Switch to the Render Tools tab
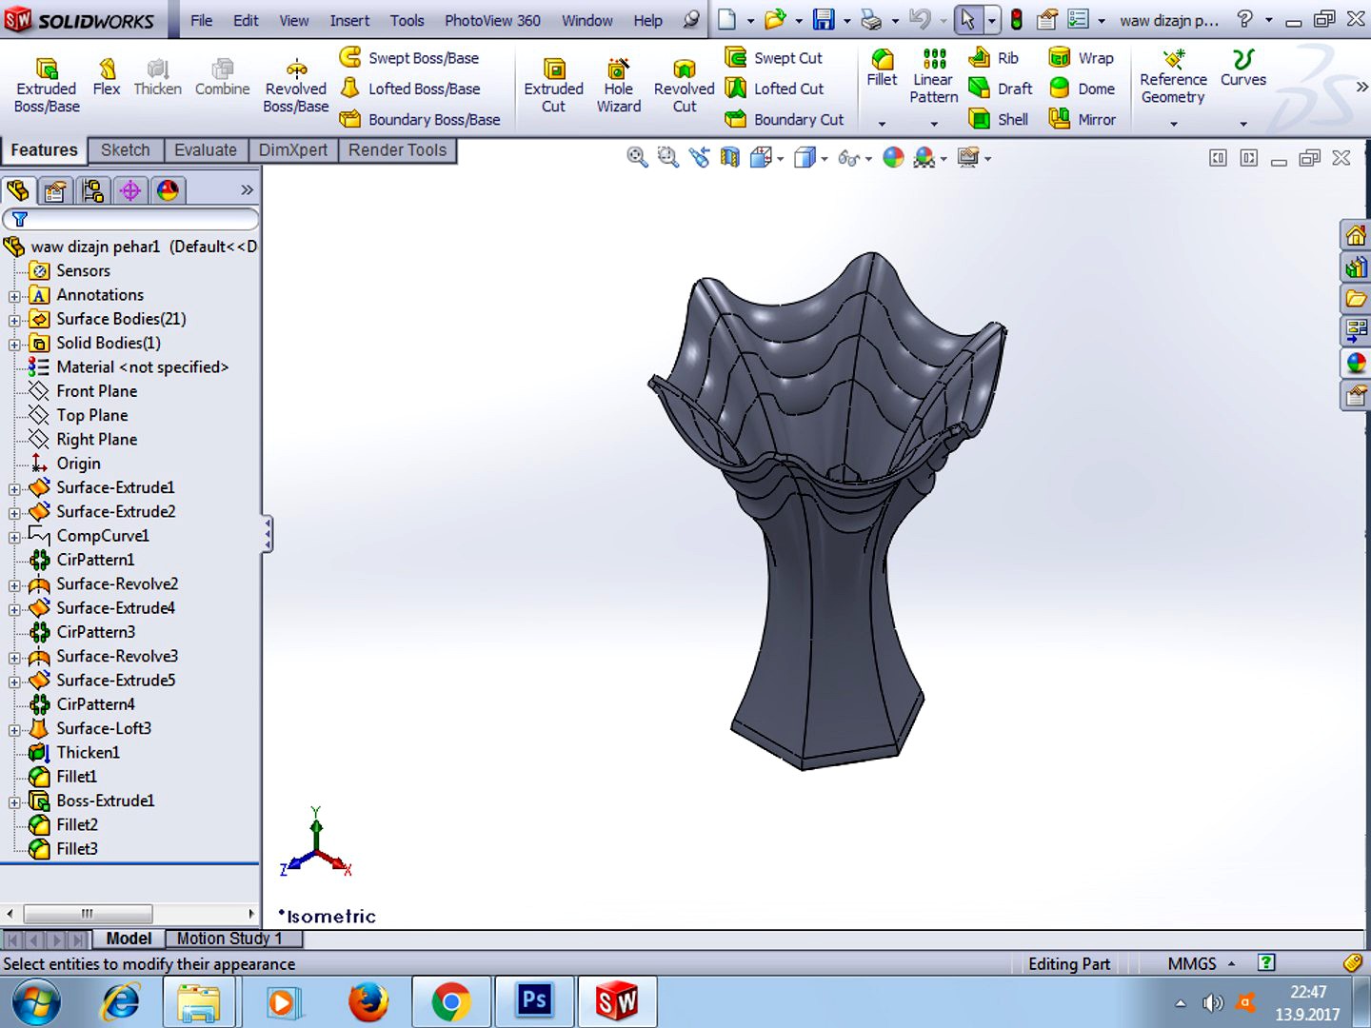 pos(397,150)
